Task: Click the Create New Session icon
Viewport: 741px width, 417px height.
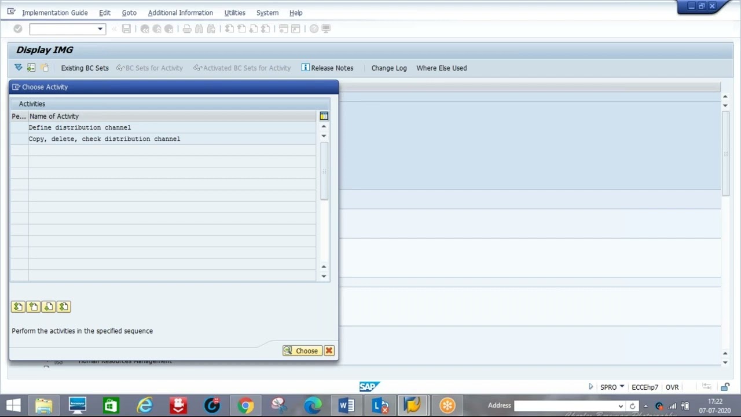Action: pyautogui.click(x=284, y=29)
